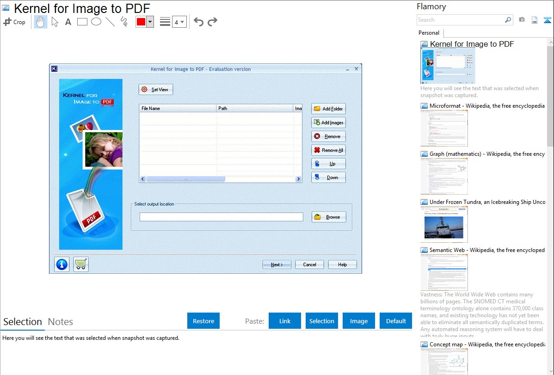Click the Image paste button
The width and height of the screenshot is (554, 375).
[x=358, y=321]
